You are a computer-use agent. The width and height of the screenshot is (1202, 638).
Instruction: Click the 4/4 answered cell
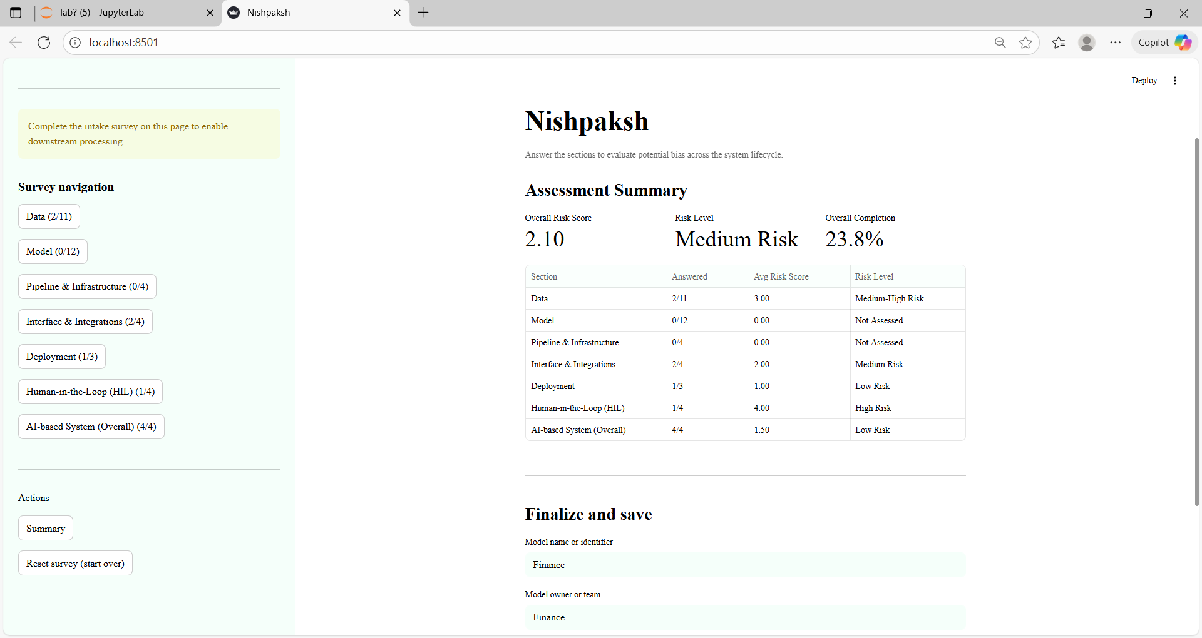click(x=708, y=430)
